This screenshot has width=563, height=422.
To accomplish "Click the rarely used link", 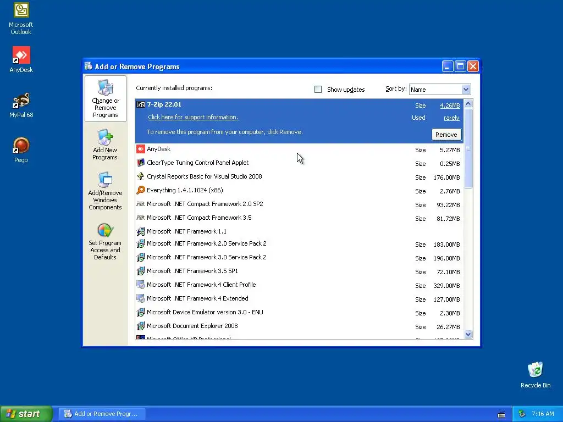I will tap(452, 118).
